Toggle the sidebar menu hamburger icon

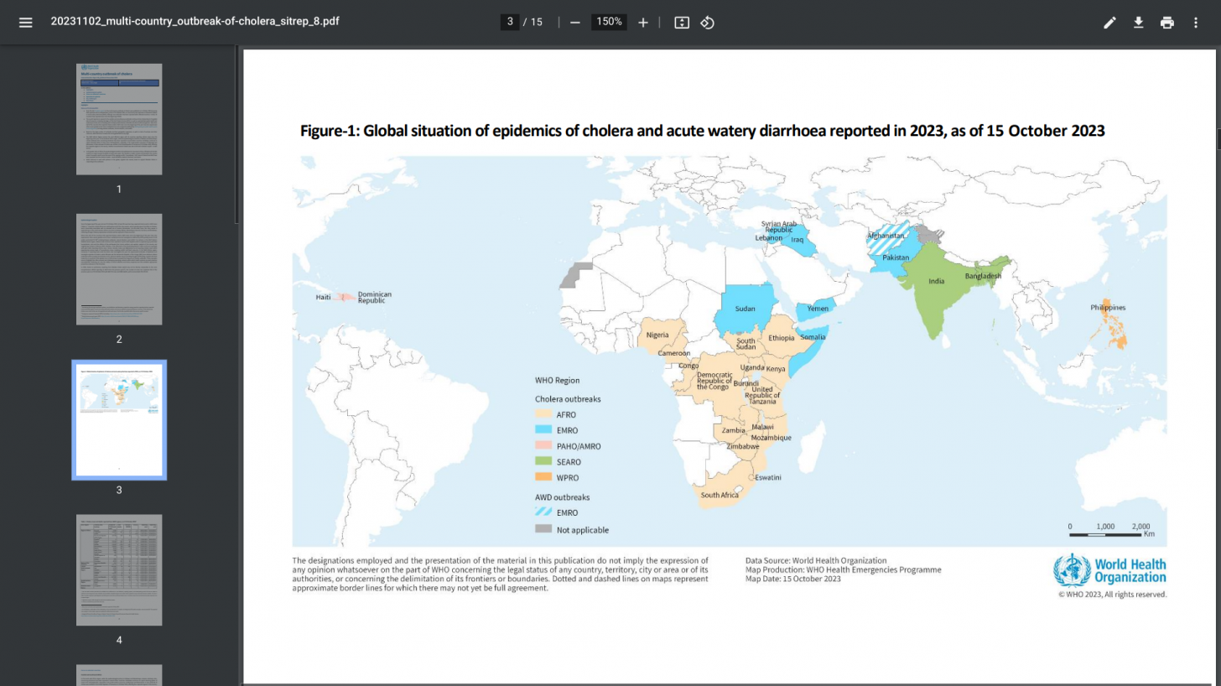[25, 23]
